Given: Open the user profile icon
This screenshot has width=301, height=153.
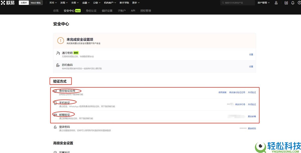Looking at the screenshot, I should tap(276, 3).
